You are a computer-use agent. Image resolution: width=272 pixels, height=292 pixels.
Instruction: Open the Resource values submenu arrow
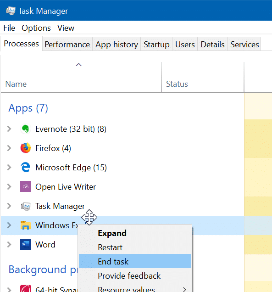pos(184,289)
